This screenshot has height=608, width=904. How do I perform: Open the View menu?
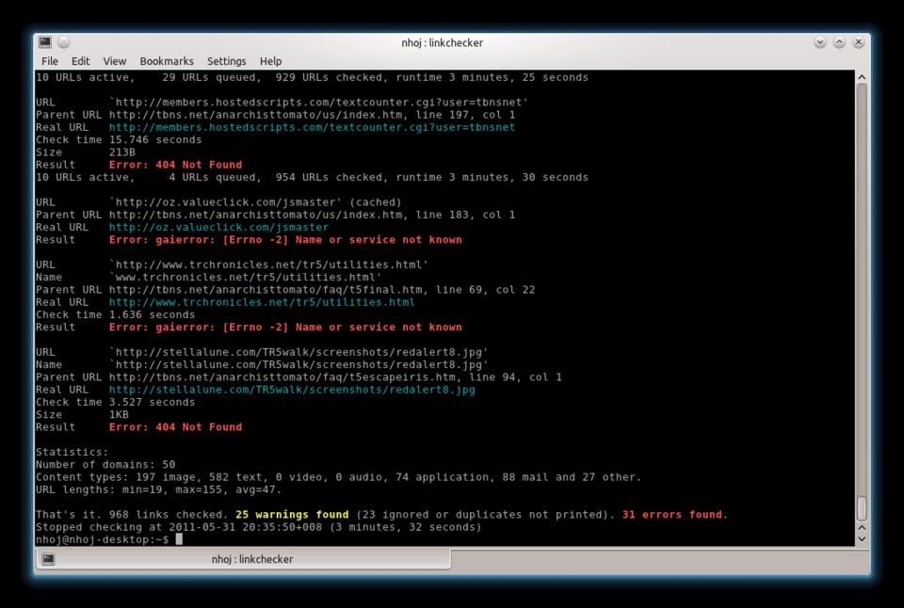point(114,61)
